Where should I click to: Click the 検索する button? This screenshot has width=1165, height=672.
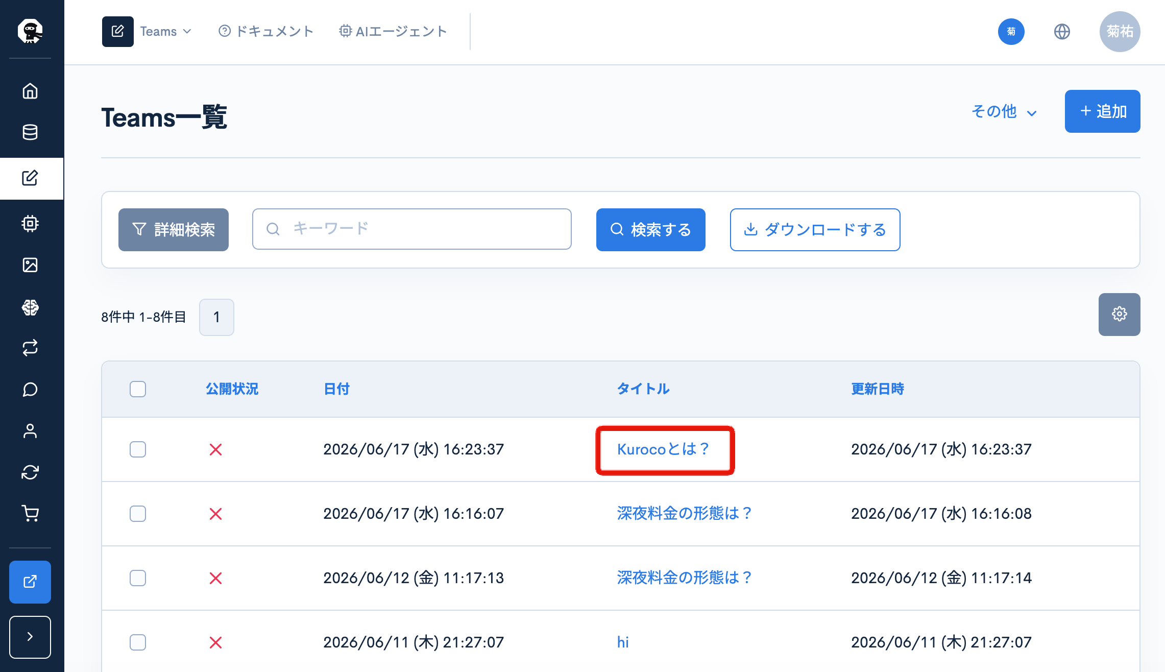651,230
